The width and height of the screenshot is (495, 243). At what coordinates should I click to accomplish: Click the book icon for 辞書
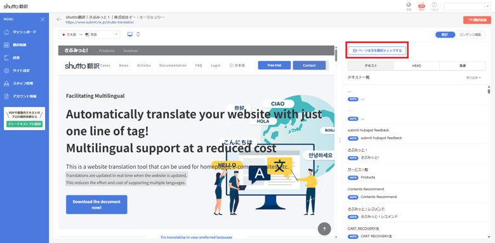(6, 58)
